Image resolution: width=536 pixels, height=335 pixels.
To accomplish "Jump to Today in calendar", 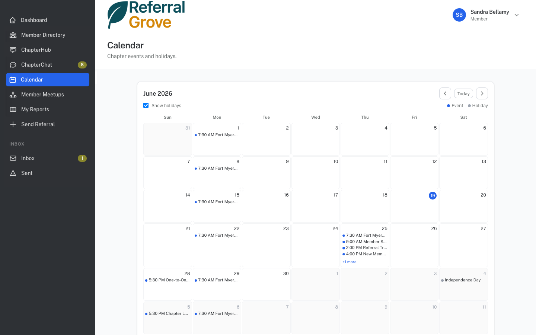I will 463,93.
